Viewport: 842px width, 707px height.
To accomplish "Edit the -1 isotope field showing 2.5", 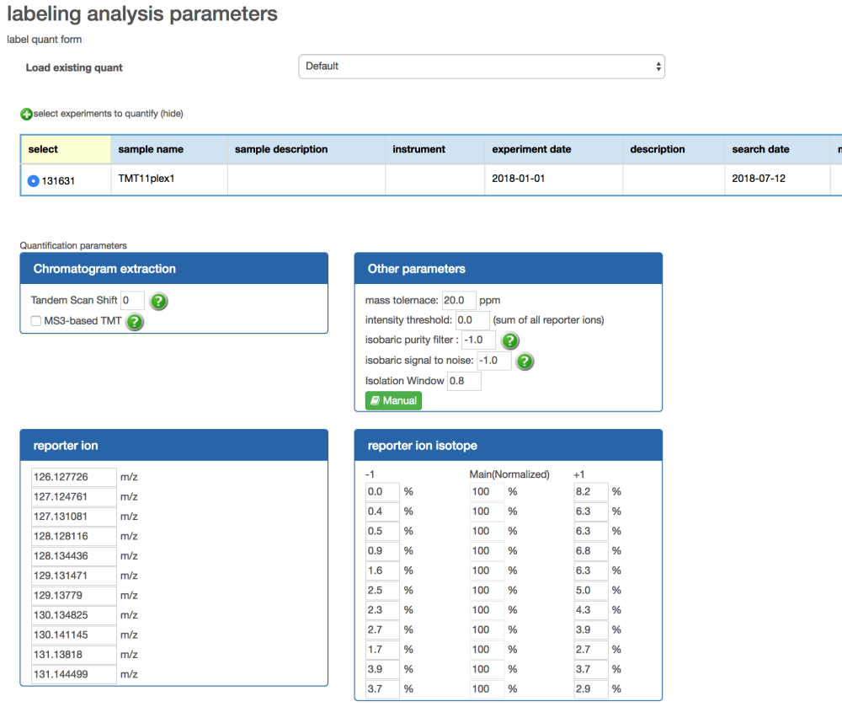I will 383,591.
